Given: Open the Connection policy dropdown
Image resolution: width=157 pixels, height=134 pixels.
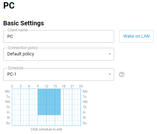Looking at the screenshot, I should click(x=59, y=54).
